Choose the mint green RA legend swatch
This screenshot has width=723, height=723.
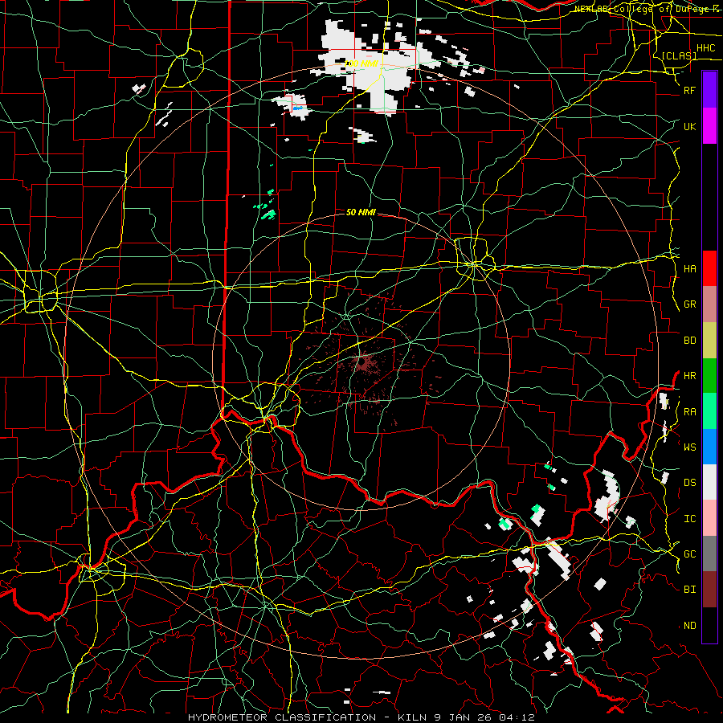coord(709,411)
